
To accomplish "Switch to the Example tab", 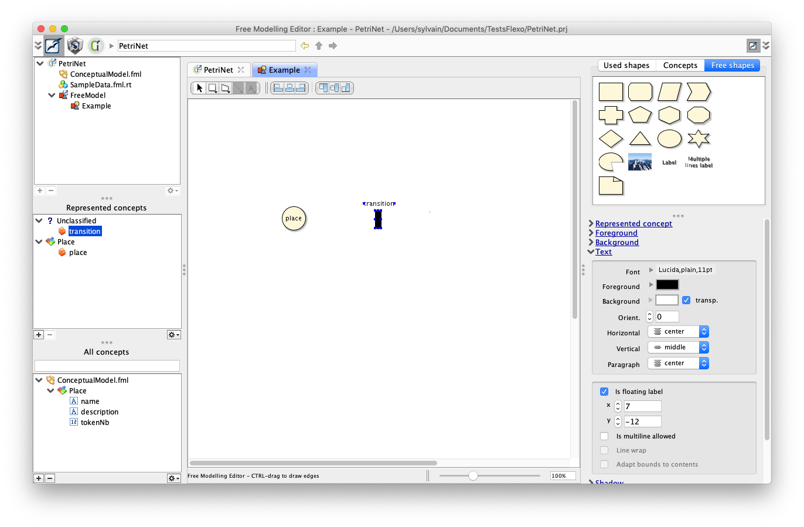I will pos(284,70).
